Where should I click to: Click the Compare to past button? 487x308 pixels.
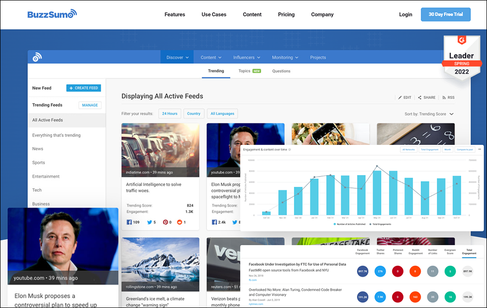(x=465, y=149)
